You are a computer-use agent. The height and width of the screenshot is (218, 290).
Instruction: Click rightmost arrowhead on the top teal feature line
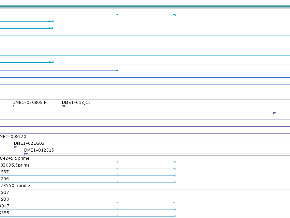pos(174,15)
